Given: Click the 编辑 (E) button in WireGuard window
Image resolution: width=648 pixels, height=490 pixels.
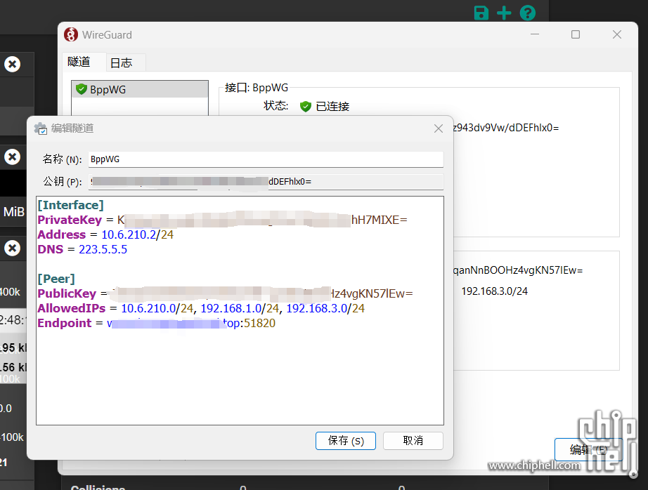Looking at the screenshot, I should (588, 449).
